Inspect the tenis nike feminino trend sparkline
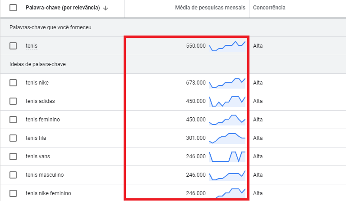The image size is (346, 201). tap(227, 193)
